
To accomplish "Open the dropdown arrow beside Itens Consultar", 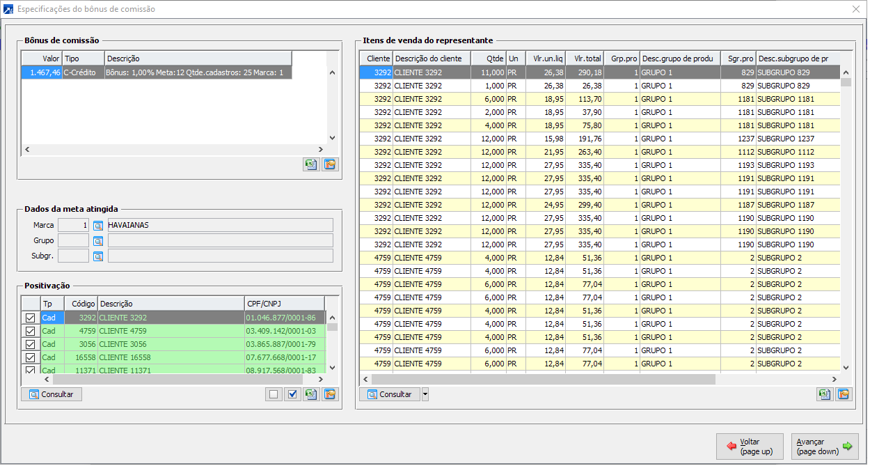I will [x=425, y=395].
